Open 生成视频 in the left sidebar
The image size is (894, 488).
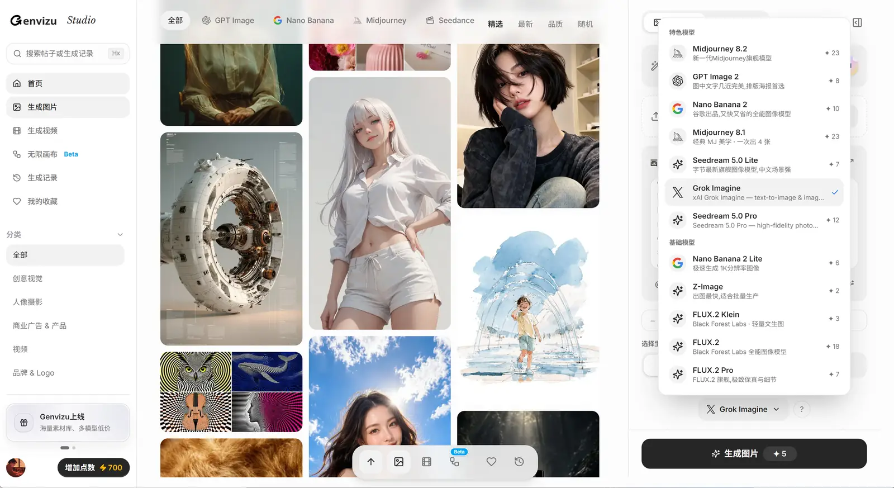pos(68,130)
